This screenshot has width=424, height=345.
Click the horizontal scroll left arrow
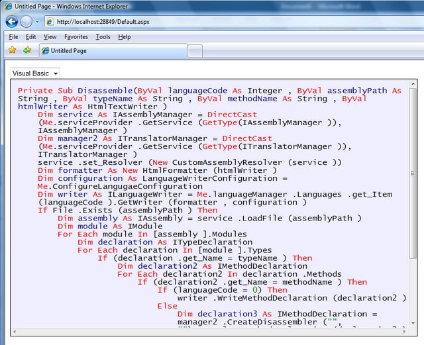[15, 331]
